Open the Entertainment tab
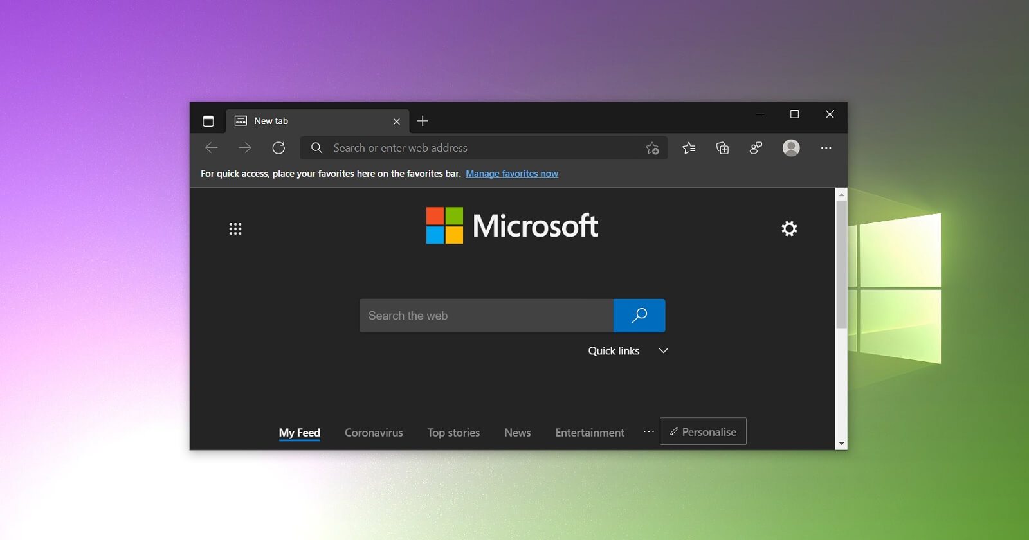1029x540 pixels. [x=590, y=433]
